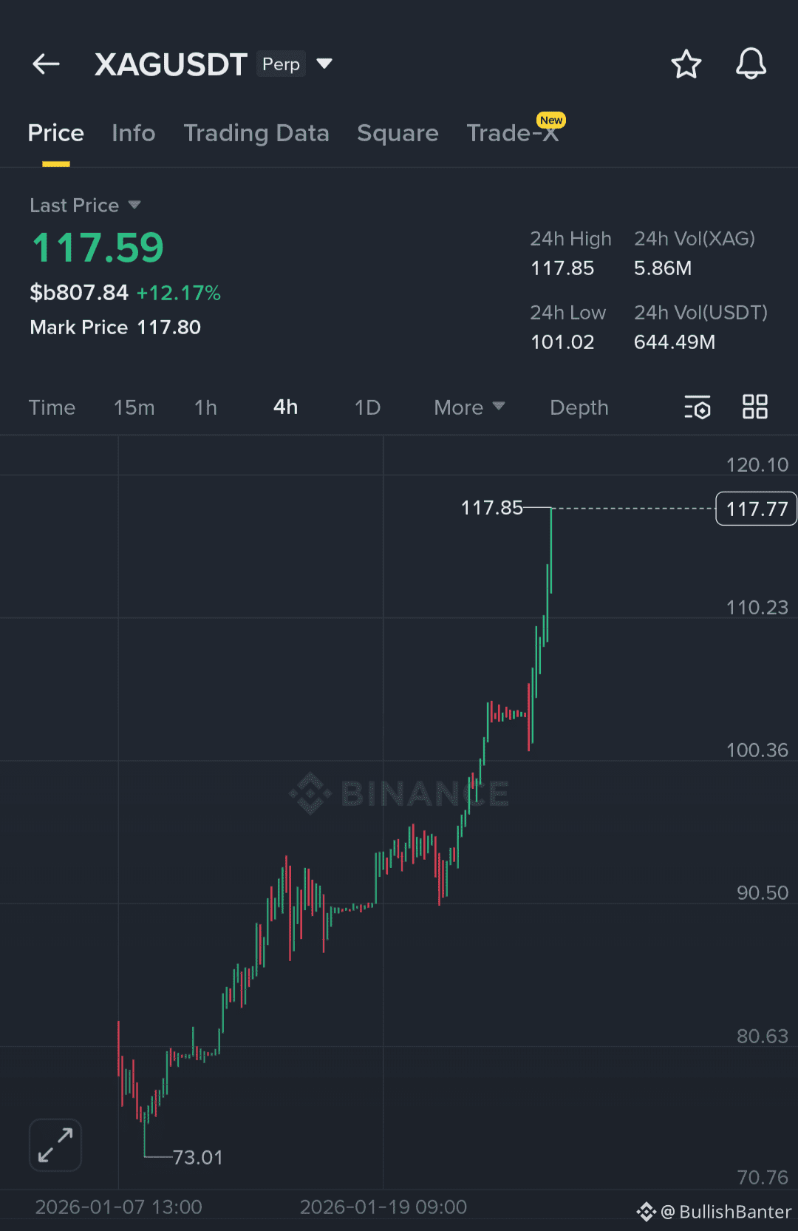Viewport: 798px width, 1231px height.
Task: Open the chart indicator settings icon
Action: [697, 407]
